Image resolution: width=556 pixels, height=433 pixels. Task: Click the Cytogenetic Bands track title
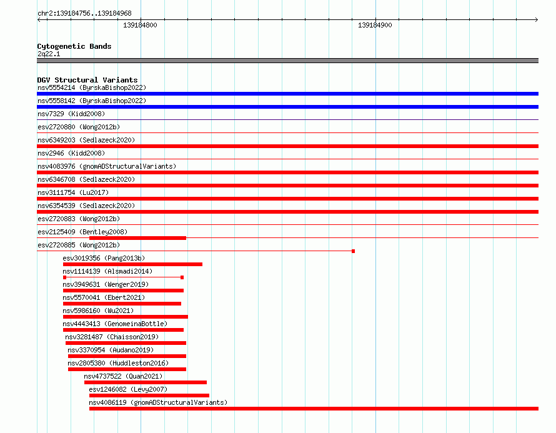(74, 46)
